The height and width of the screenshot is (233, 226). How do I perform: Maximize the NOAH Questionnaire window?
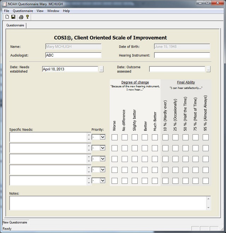click(x=208, y=3)
